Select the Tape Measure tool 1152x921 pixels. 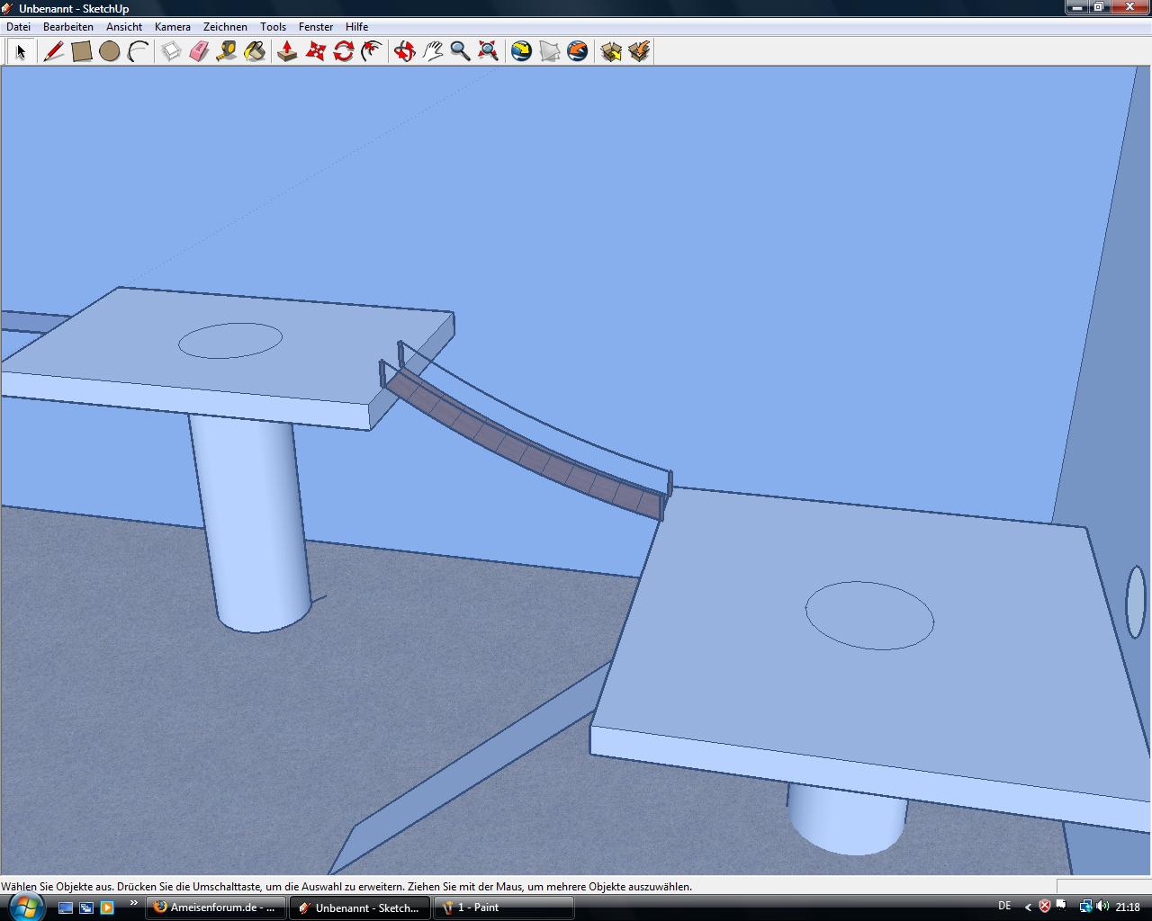227,51
